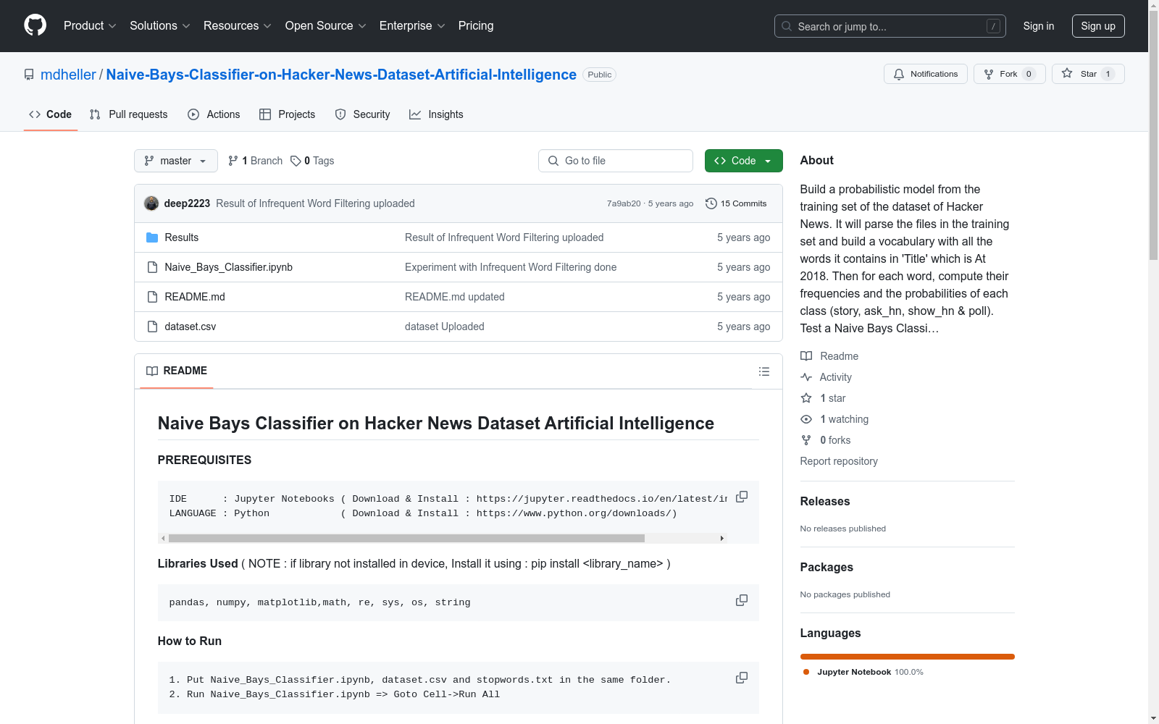
Task: Click the file icon for dataset.csv
Action: pyautogui.click(x=152, y=327)
